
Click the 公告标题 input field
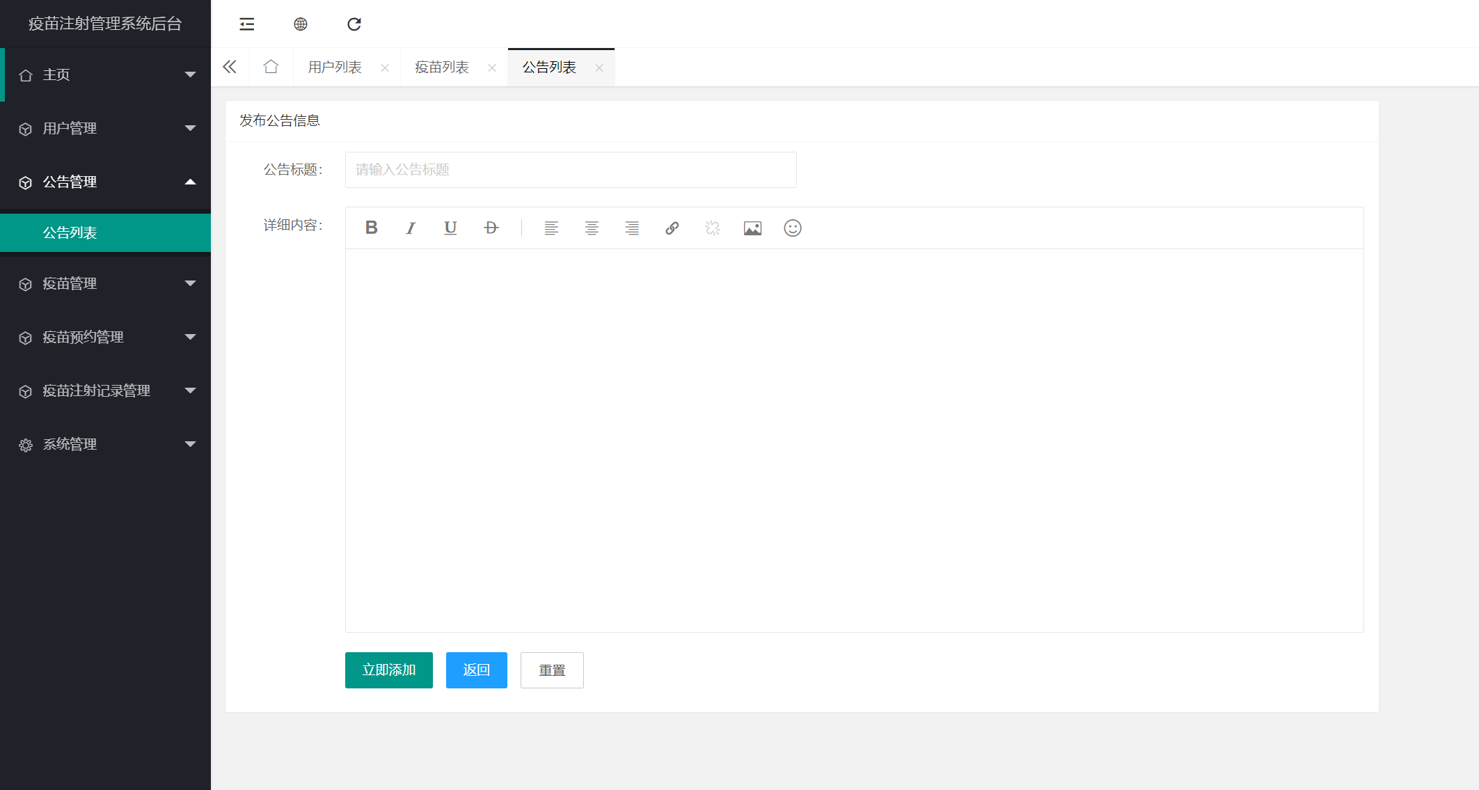(x=570, y=170)
